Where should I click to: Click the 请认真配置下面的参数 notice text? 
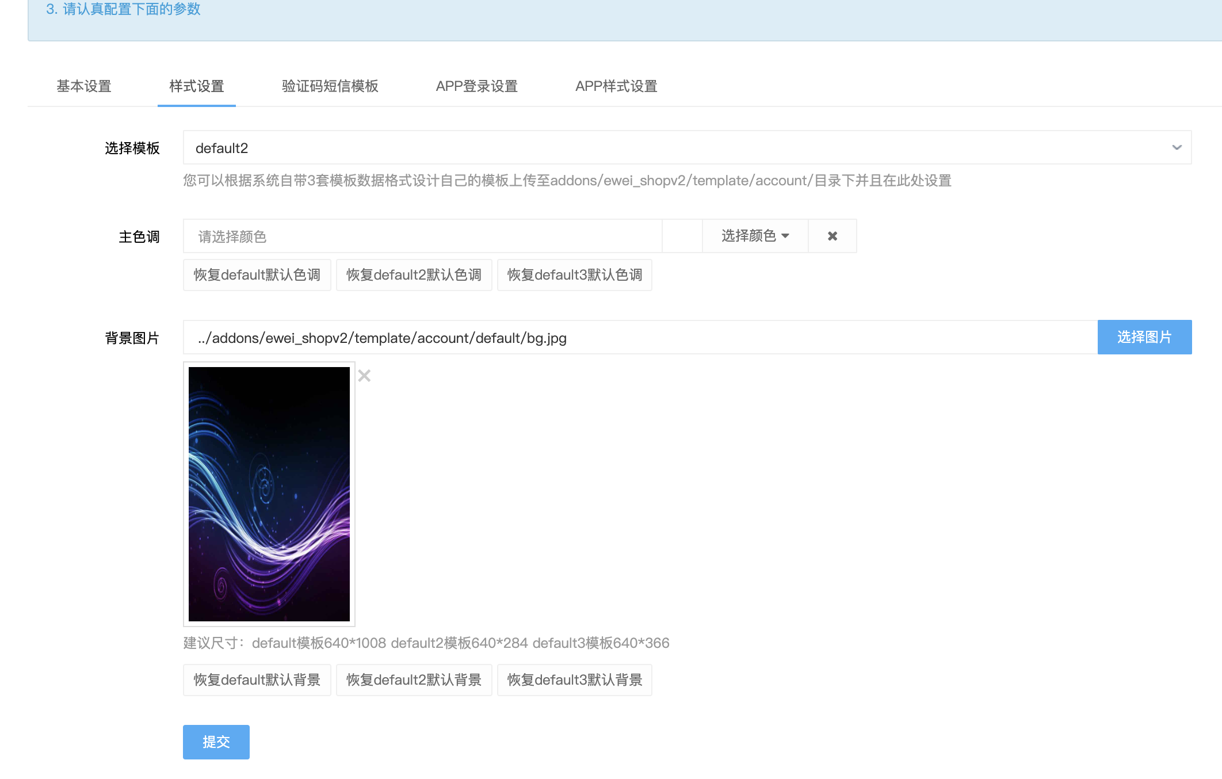click(123, 9)
